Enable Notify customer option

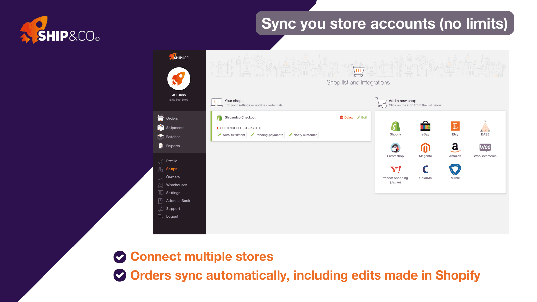pos(302,135)
